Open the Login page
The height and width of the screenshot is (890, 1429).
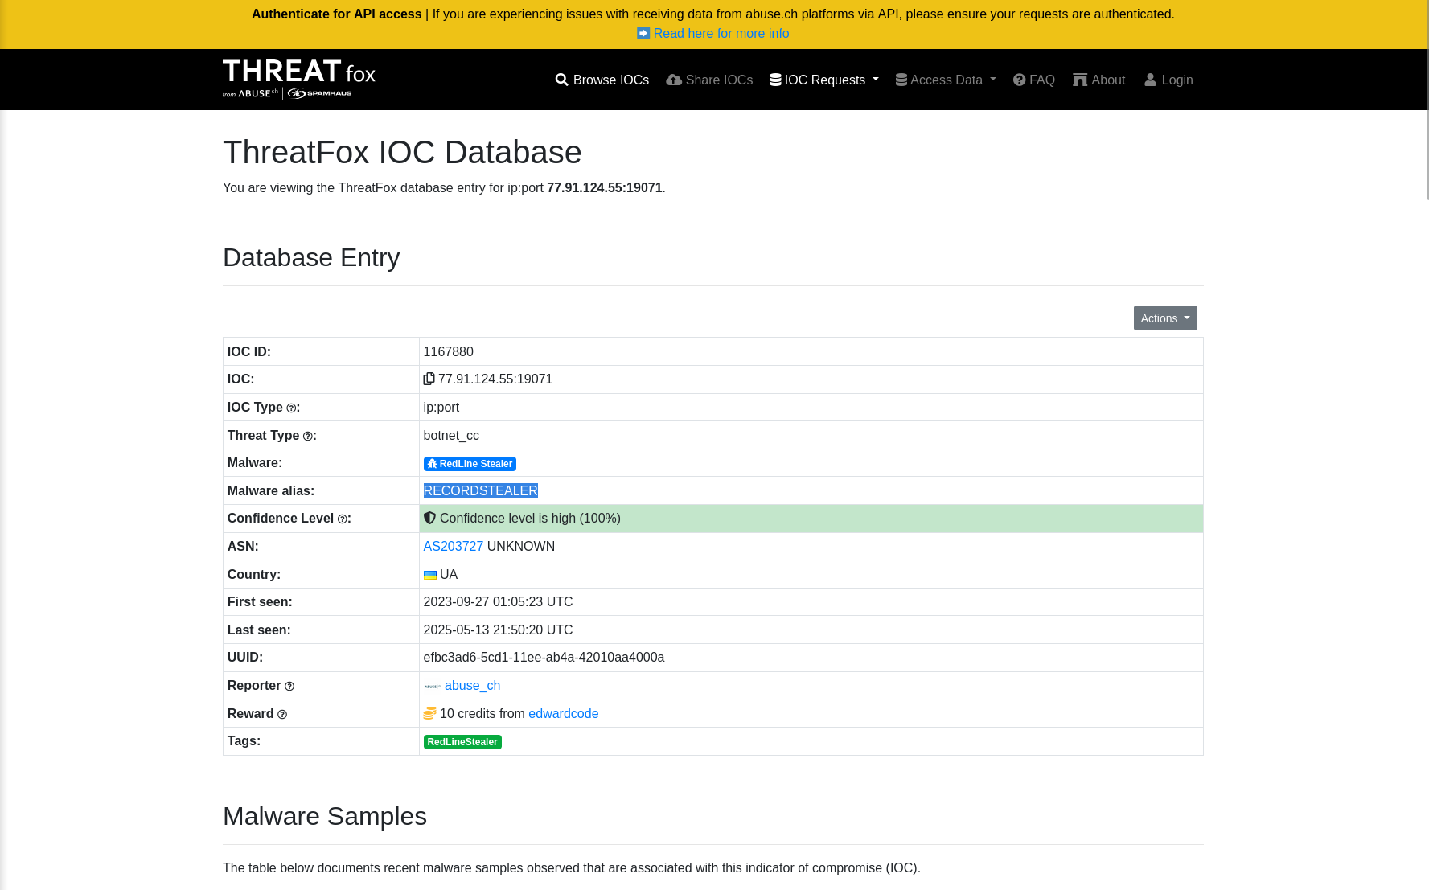click(x=1177, y=80)
